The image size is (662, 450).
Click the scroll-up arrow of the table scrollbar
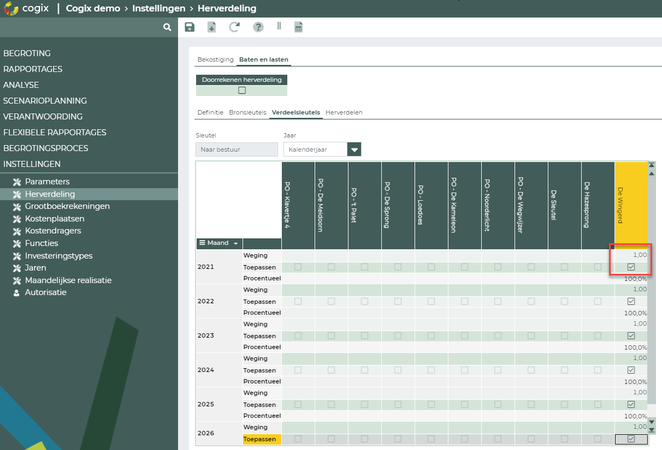651,173
